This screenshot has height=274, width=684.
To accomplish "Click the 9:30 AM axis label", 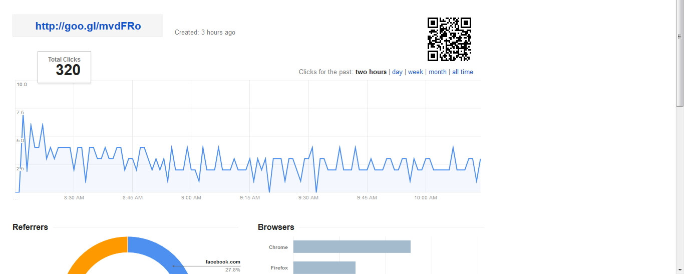I will pos(308,198).
